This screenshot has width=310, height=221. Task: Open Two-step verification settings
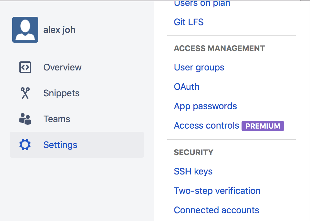coord(217,191)
